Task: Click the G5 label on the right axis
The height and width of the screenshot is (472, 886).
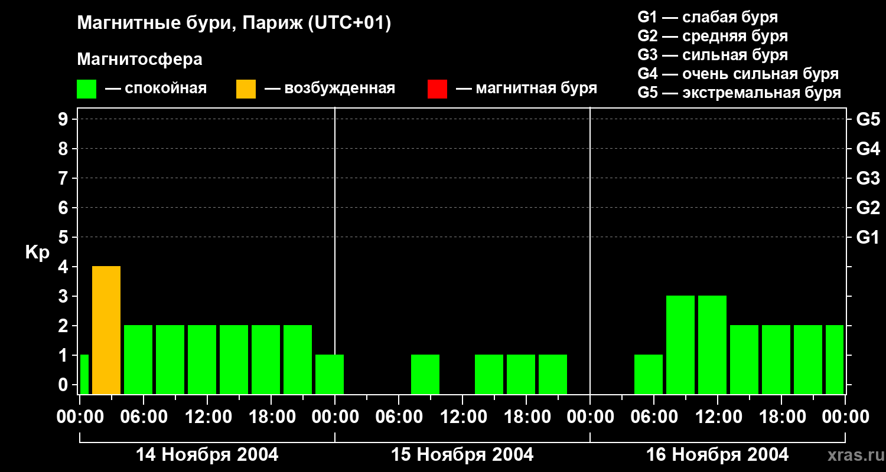Action: (868, 120)
